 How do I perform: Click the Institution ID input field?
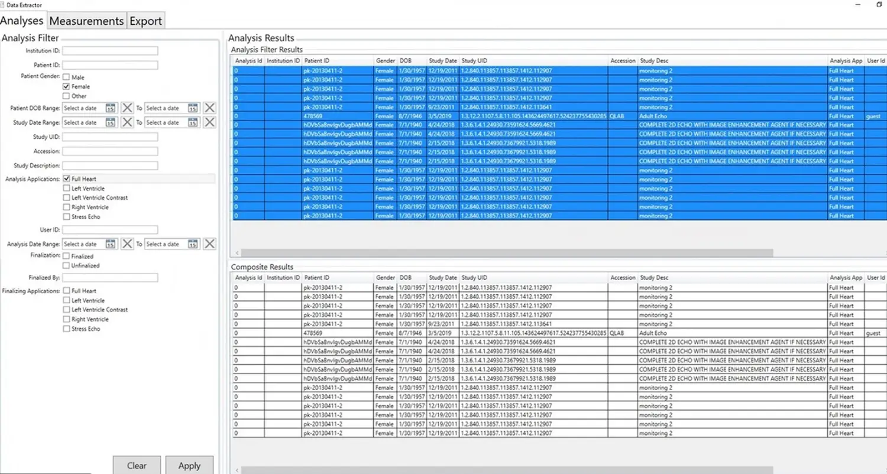[110, 51]
